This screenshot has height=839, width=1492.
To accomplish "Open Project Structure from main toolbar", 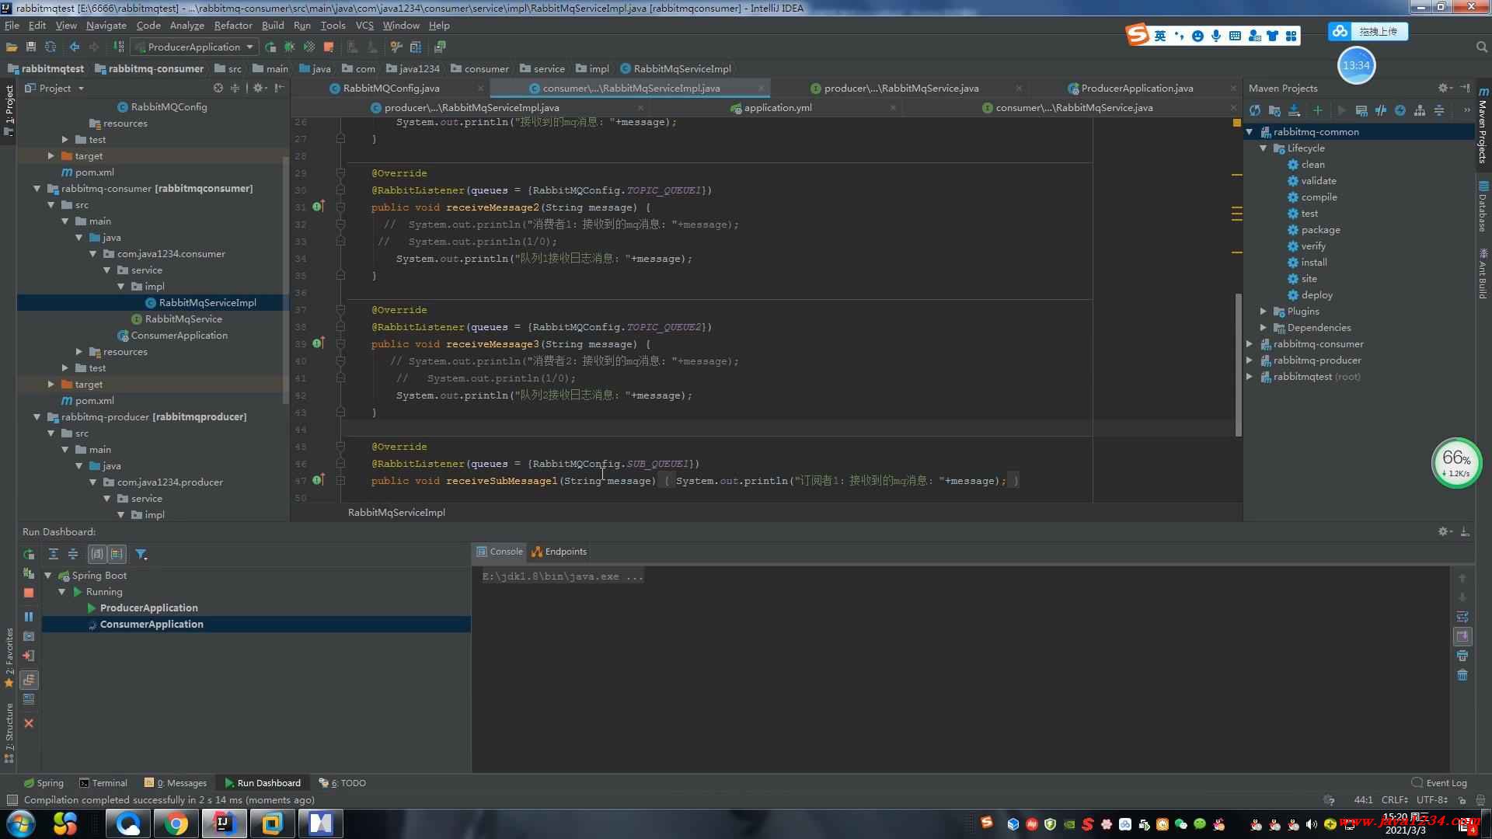I will (416, 47).
